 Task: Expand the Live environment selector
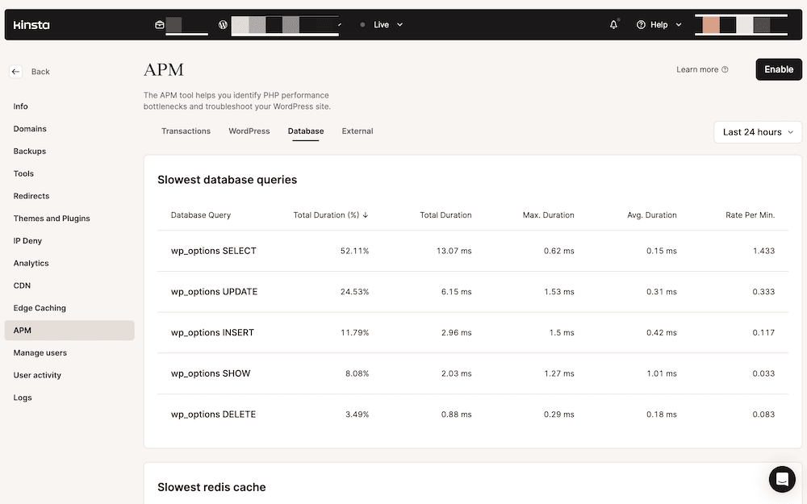399,24
